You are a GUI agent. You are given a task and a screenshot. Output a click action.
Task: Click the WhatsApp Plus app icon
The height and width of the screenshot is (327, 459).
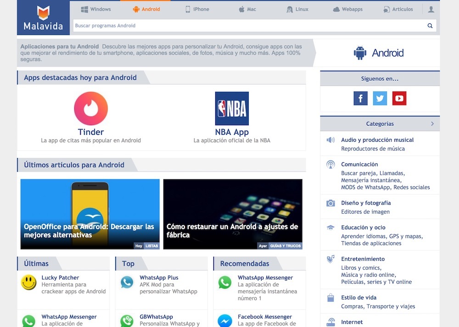[127, 283]
